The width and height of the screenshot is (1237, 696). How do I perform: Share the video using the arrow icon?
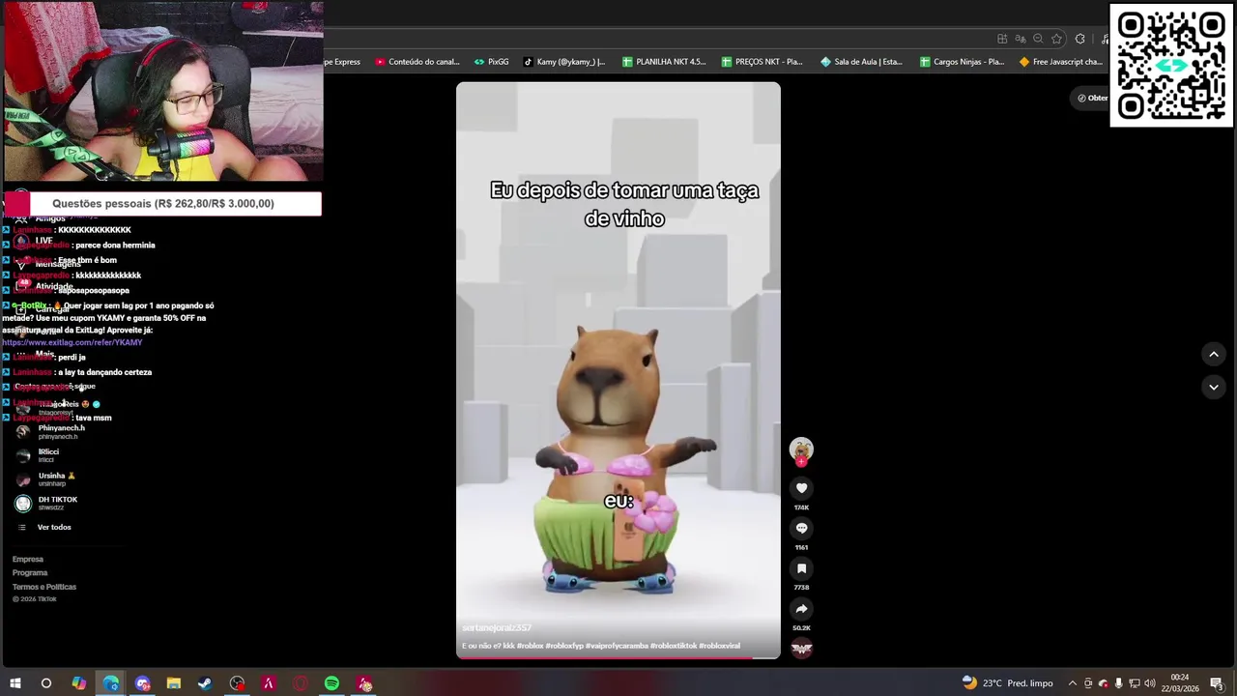coord(801,609)
